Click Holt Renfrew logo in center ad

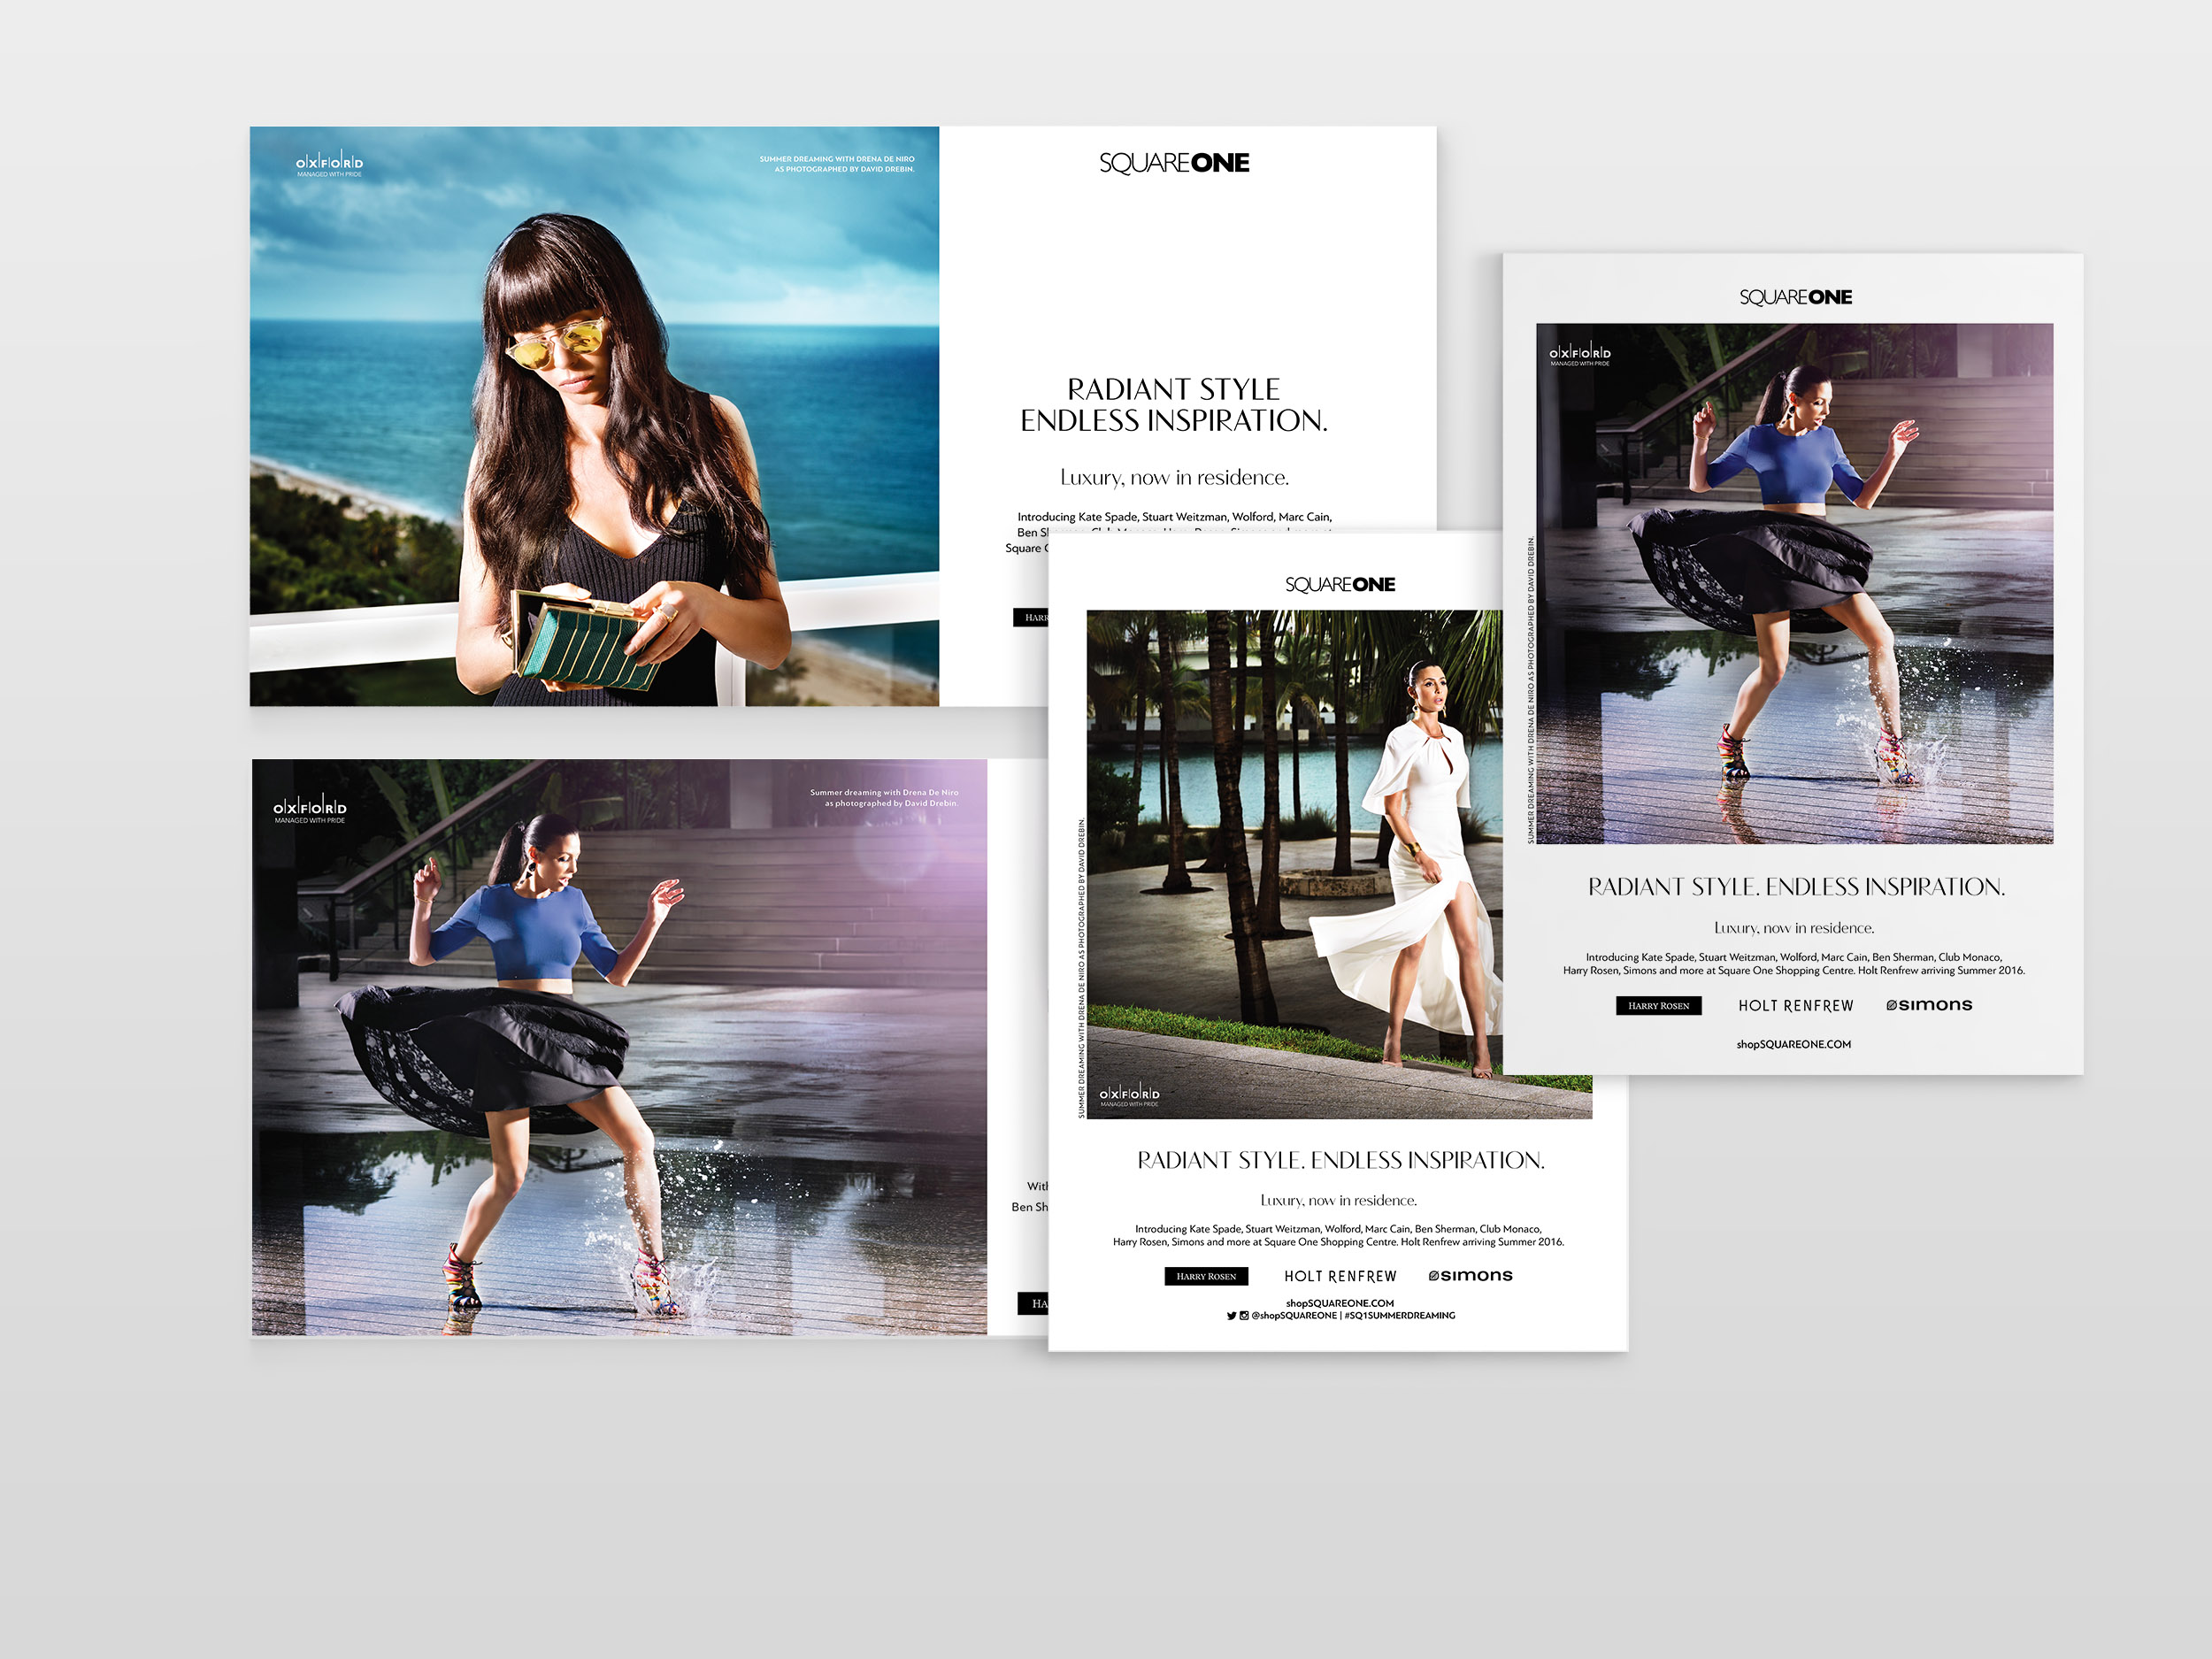click(x=1340, y=1276)
